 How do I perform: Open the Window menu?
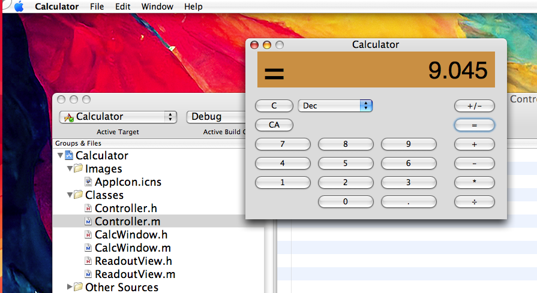pos(157,7)
